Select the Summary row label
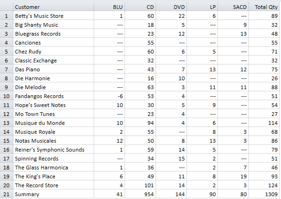Image resolution: width=281 pixels, height=199 pixels. (x=53, y=194)
